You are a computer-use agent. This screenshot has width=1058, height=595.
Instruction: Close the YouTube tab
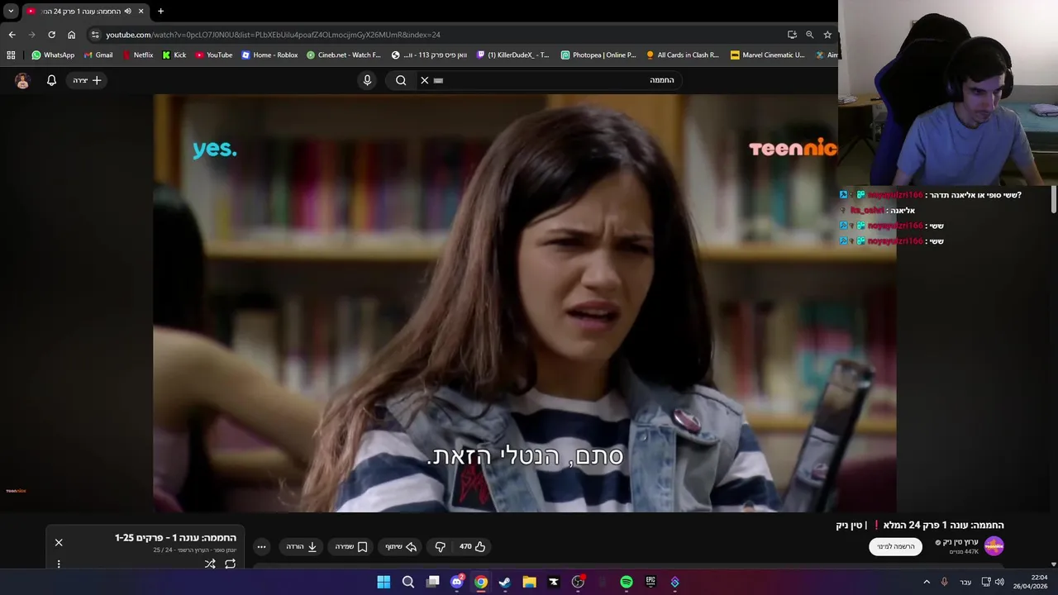141,11
